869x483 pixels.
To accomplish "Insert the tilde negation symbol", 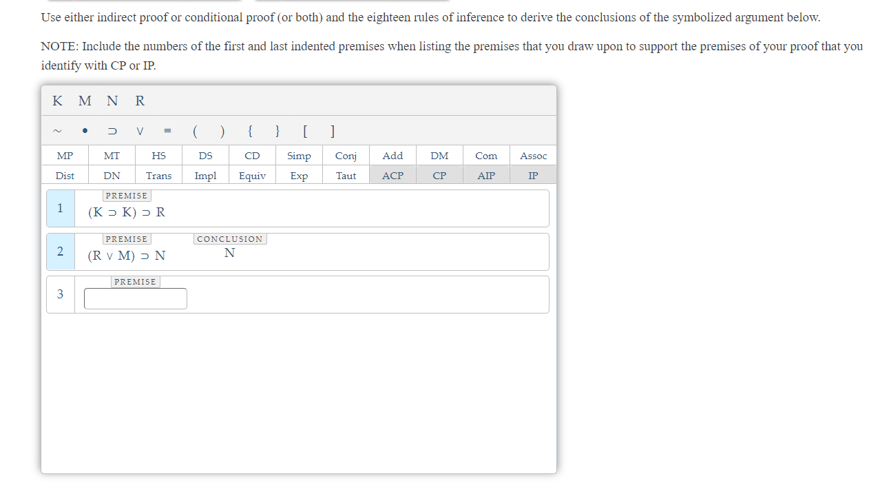I will click(57, 131).
